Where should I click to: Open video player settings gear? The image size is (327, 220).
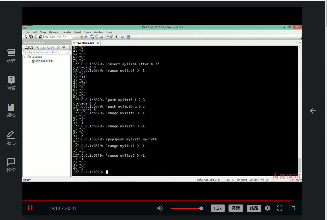pyautogui.click(x=268, y=208)
